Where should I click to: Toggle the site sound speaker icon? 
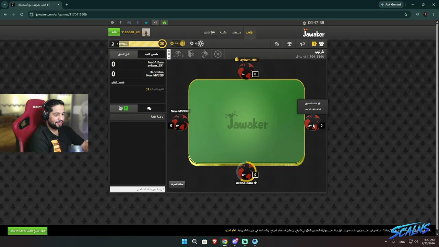[155, 23]
